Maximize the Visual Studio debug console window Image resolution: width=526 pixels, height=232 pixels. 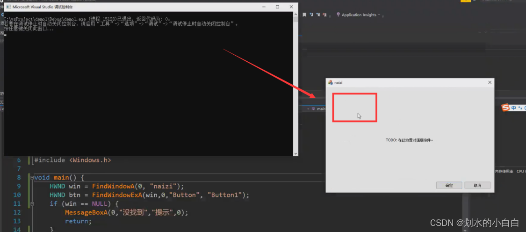pos(277,7)
